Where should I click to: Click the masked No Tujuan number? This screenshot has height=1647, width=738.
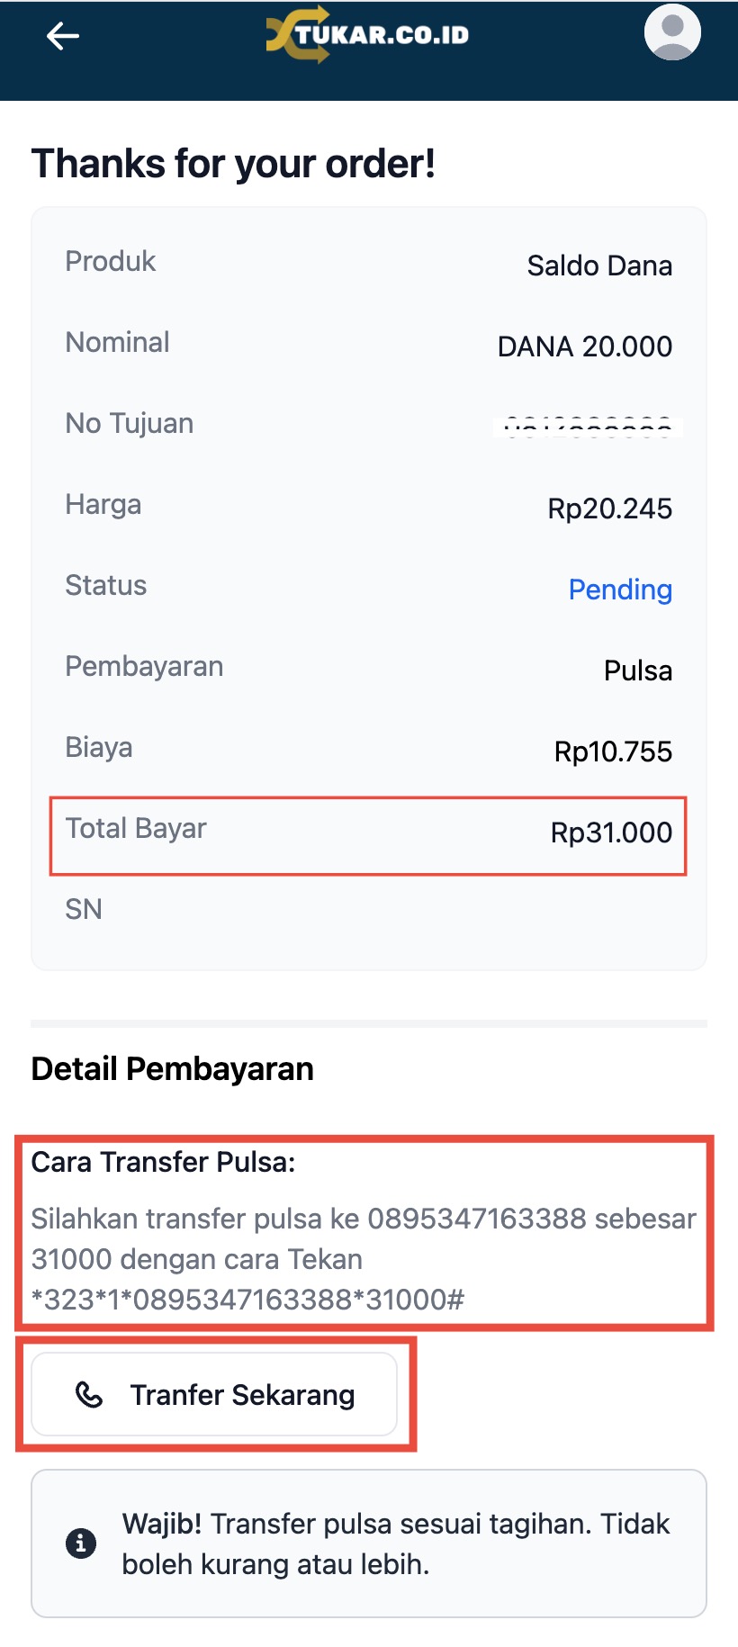pos(588,427)
